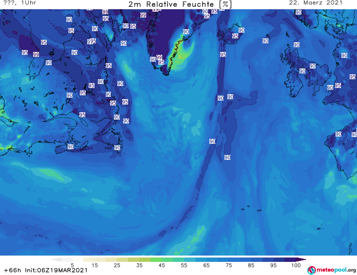The width and height of the screenshot is (357, 275).
Task: Click the legend value label 25
Action: tap(117, 265)
